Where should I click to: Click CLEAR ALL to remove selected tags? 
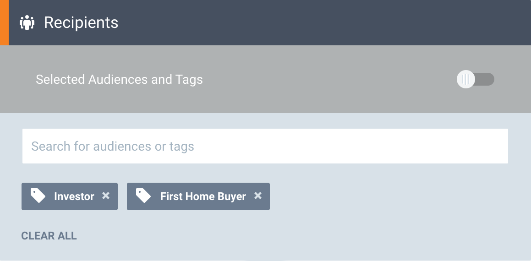[49, 236]
